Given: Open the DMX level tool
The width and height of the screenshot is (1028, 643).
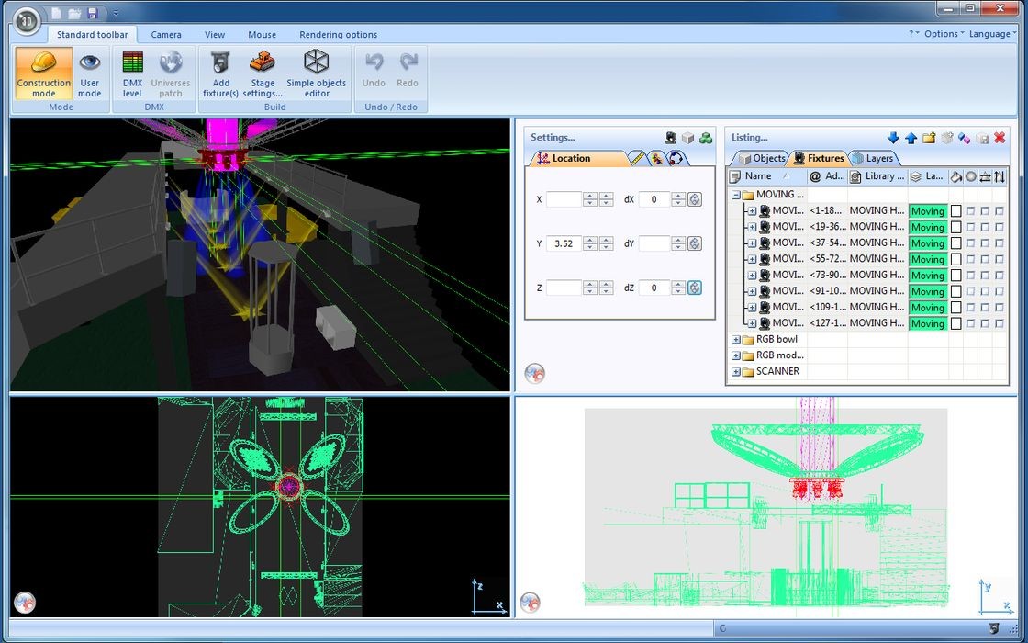Looking at the screenshot, I should 132,74.
